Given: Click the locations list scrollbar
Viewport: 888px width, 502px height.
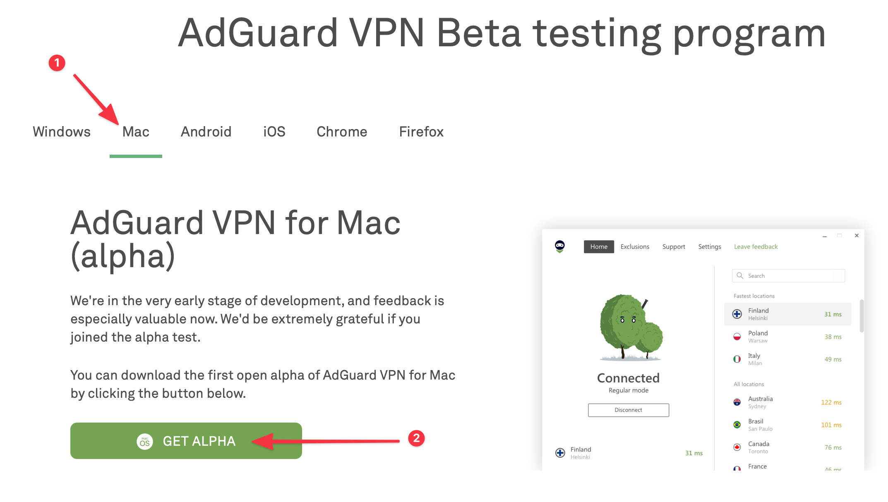Looking at the screenshot, I should coord(862,316).
